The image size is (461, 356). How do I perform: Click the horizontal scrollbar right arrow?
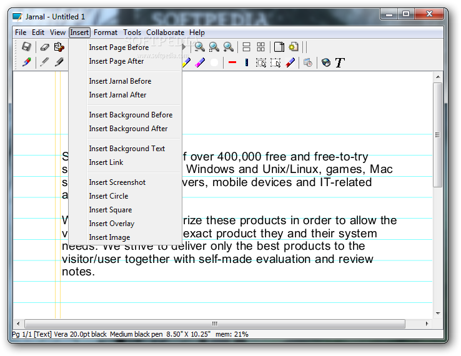pyautogui.click(x=427, y=324)
